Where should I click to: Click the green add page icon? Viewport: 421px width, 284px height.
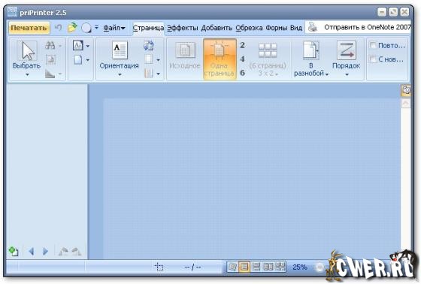pos(14,251)
